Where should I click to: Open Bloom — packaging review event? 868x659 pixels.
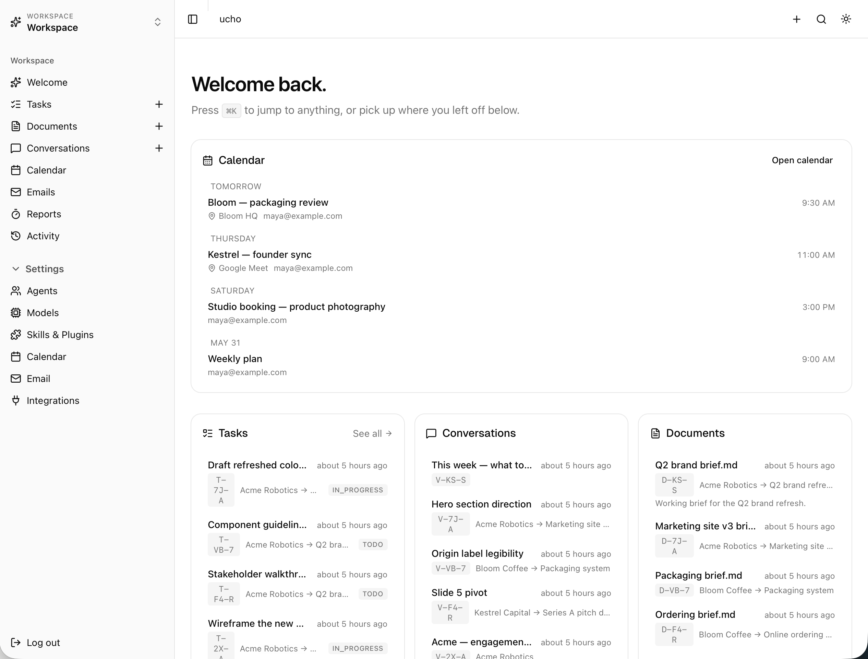coord(521,209)
